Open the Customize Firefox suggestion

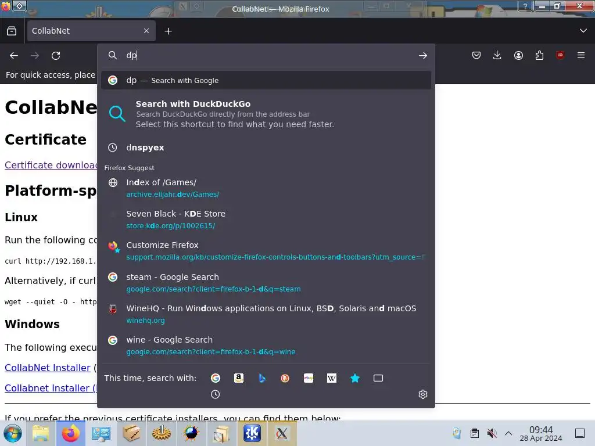tap(266, 251)
